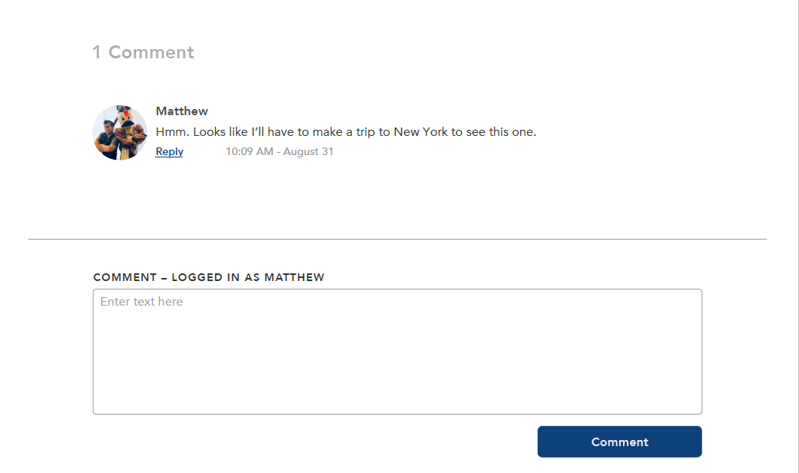
Task: Click the Reply link under Matthew's comment
Action: 169,152
